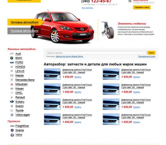166x145 pixels.
Task: Click the yellow hotspot on front wheel
Action: (x=54, y=33)
